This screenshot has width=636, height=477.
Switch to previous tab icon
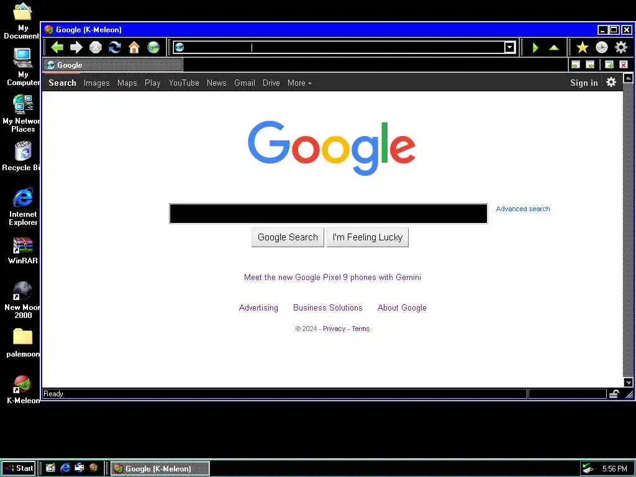tap(576, 65)
